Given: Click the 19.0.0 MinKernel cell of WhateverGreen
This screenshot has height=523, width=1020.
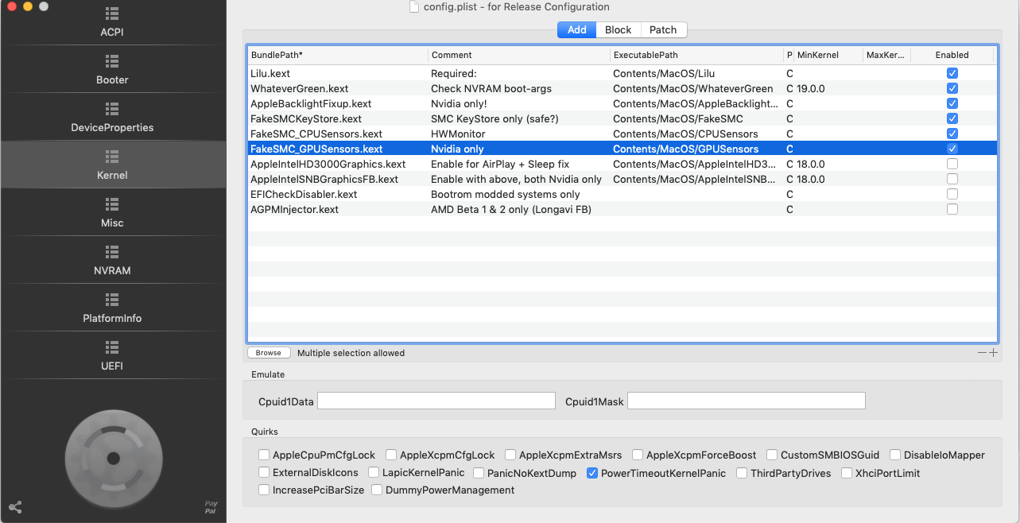Looking at the screenshot, I should (x=811, y=88).
